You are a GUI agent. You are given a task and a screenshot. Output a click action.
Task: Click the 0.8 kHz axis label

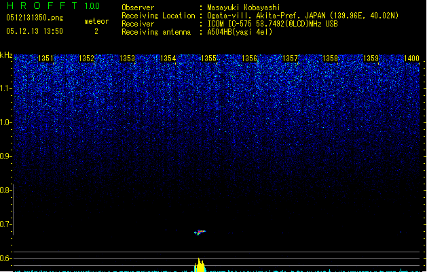pos(5,190)
